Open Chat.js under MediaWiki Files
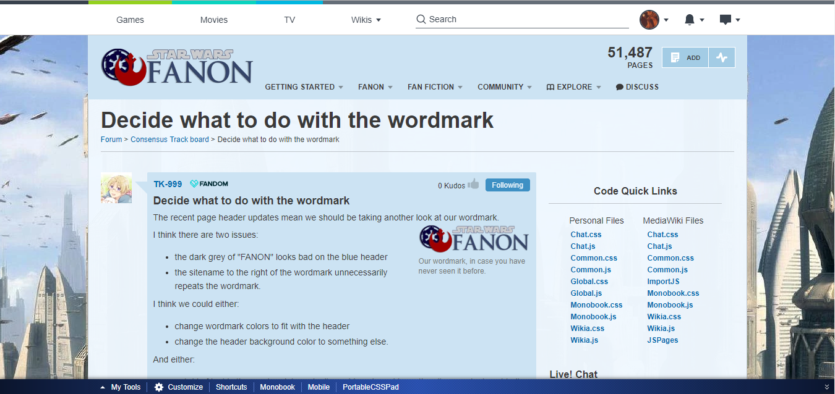The height and width of the screenshot is (394, 835). tap(659, 246)
